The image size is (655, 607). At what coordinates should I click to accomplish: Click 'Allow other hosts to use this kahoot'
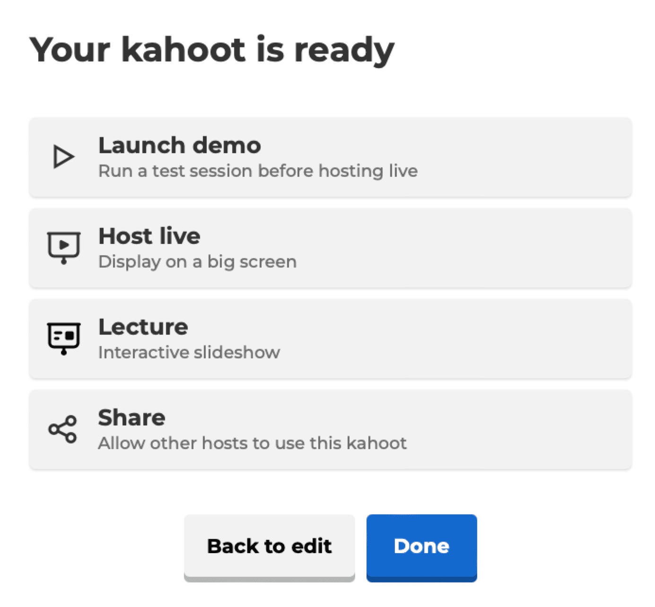(x=252, y=443)
